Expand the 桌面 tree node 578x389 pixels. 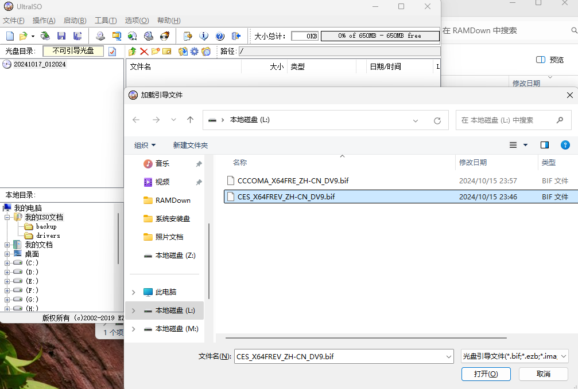click(7, 254)
